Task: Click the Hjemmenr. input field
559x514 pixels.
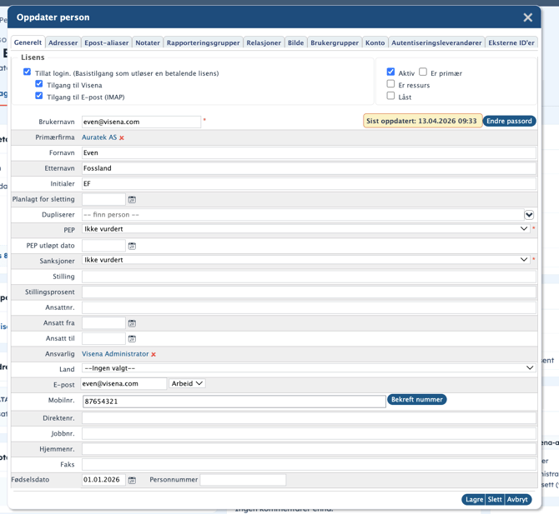Action: tap(309, 449)
